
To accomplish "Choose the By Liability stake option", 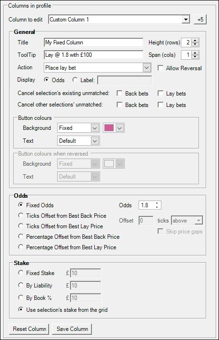I will click(20, 285).
